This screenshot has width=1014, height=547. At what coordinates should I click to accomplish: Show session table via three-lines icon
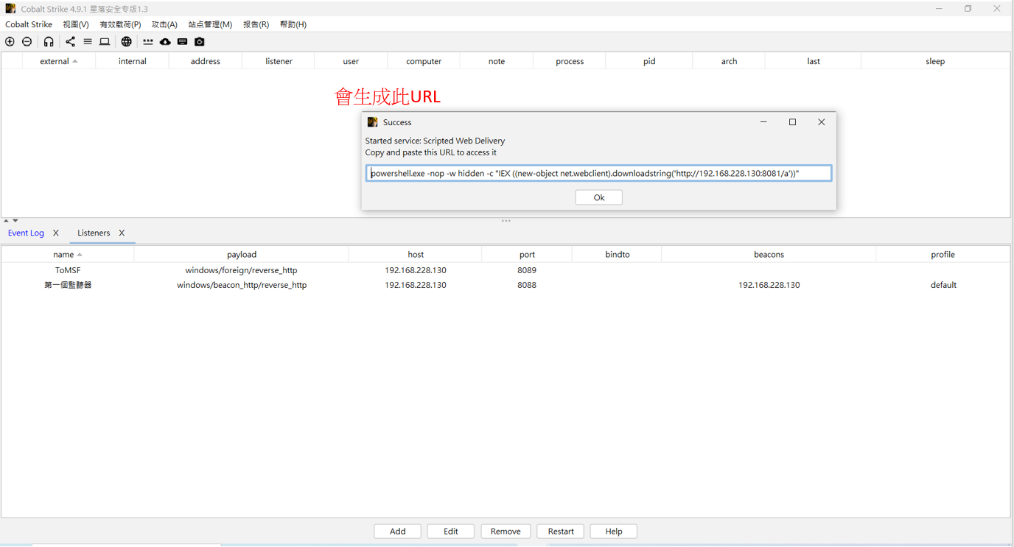point(88,42)
